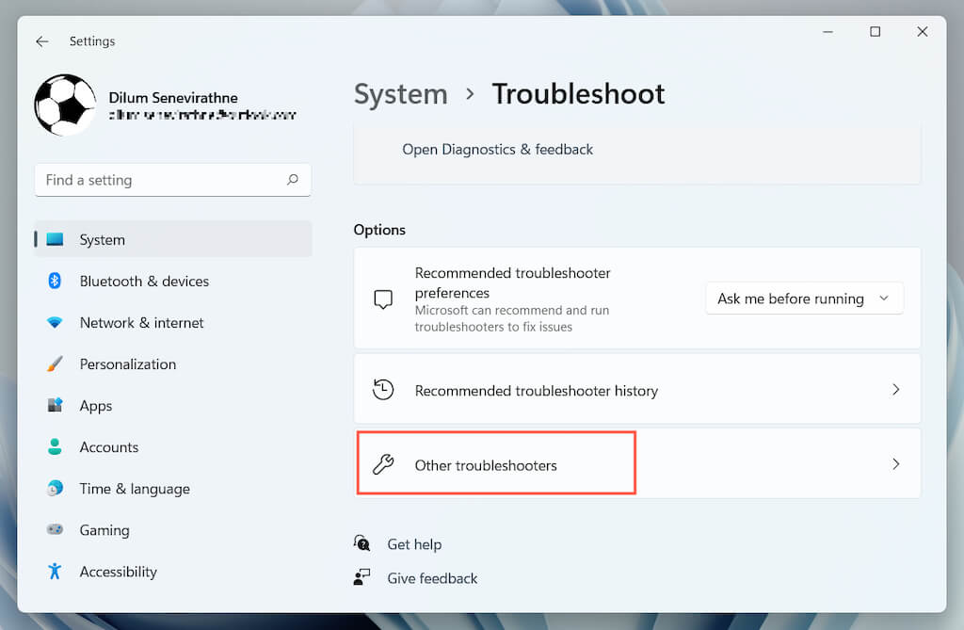Image resolution: width=964 pixels, height=630 pixels.
Task: Open Personalization via its brush icon
Action: click(56, 363)
